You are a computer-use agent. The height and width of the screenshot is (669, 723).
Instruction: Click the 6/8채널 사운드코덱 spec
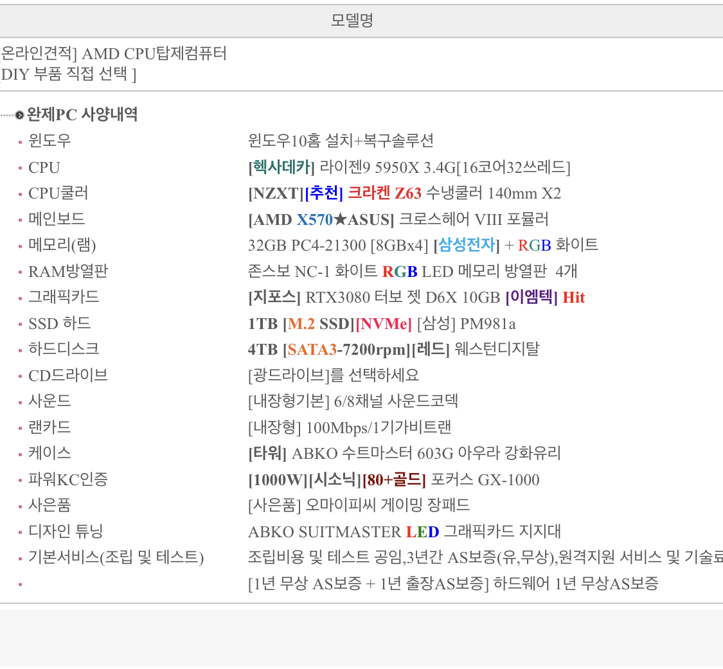tap(353, 401)
